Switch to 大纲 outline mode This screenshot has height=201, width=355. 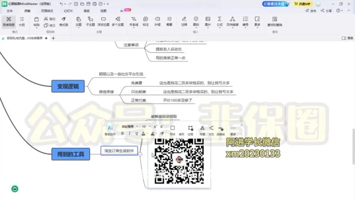[21, 21]
